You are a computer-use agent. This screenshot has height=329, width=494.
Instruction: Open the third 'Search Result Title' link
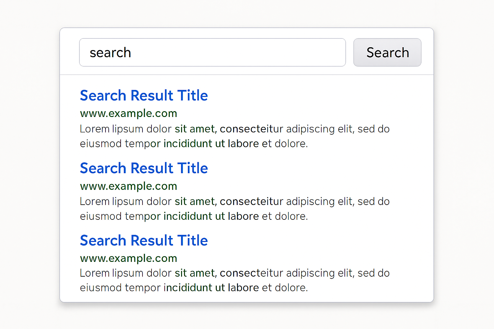pyautogui.click(x=144, y=240)
